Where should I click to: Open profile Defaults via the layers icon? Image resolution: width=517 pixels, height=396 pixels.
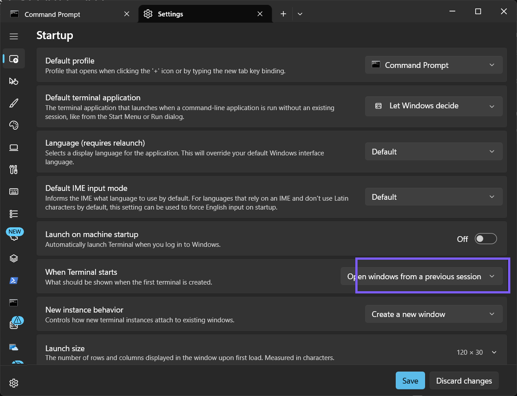point(13,258)
